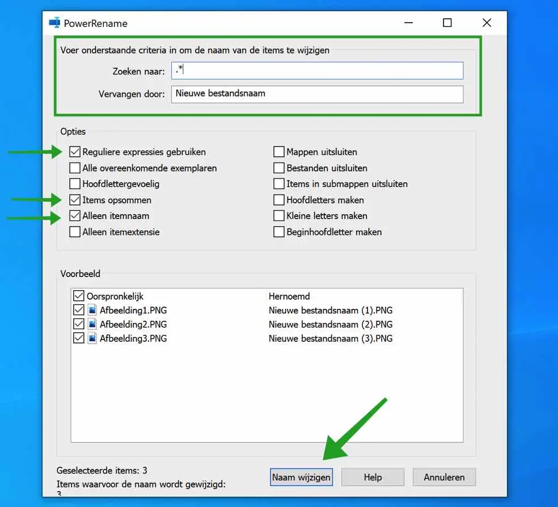
Task: Click renamed entry Nieuwe bestandsnaam (1).PNG
Action: point(331,311)
